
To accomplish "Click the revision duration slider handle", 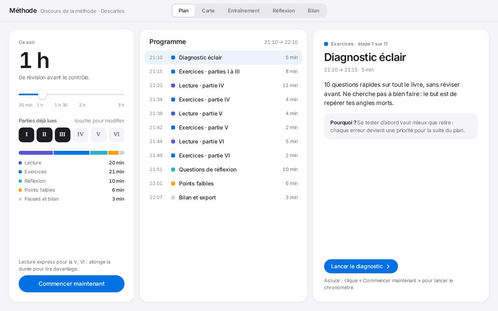I will pyautogui.click(x=42, y=94).
